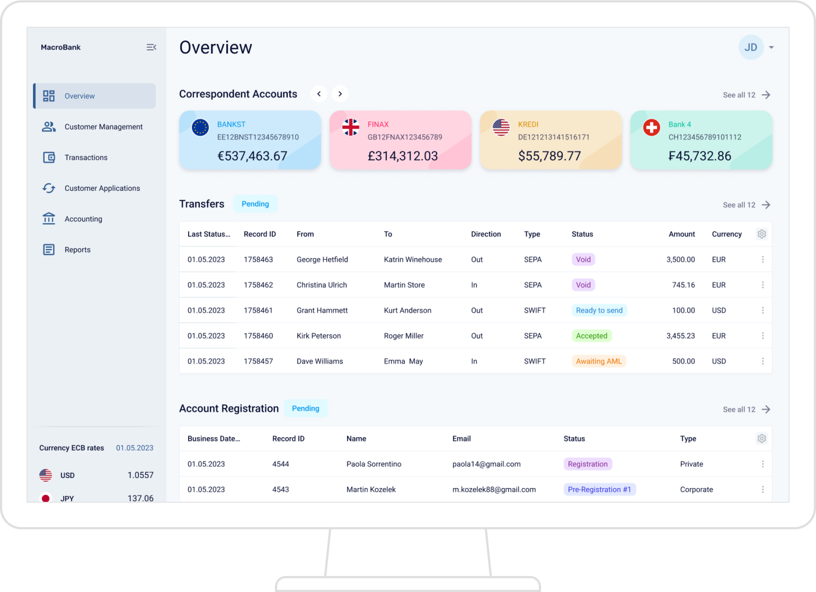Open actions menu for Paola Sorrentino's registration
816x592 pixels.
(x=762, y=464)
